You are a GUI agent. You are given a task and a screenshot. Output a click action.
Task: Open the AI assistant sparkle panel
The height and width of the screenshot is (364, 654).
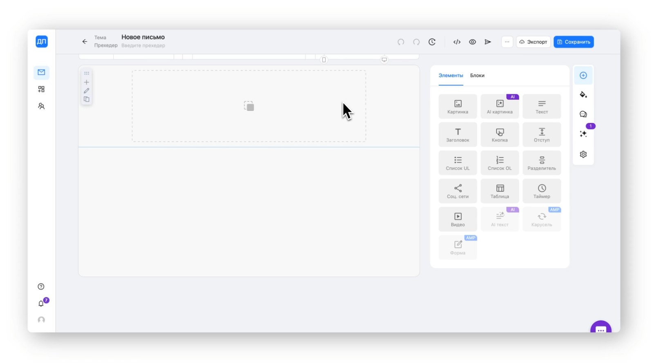(583, 134)
